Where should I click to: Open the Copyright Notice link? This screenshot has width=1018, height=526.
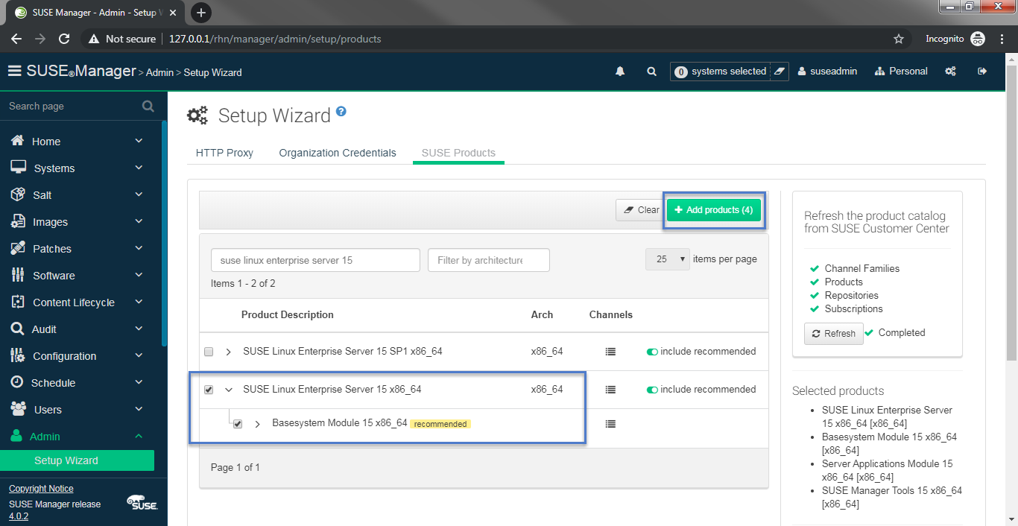40,488
